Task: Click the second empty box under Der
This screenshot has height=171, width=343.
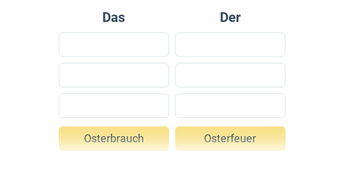Action: click(230, 75)
